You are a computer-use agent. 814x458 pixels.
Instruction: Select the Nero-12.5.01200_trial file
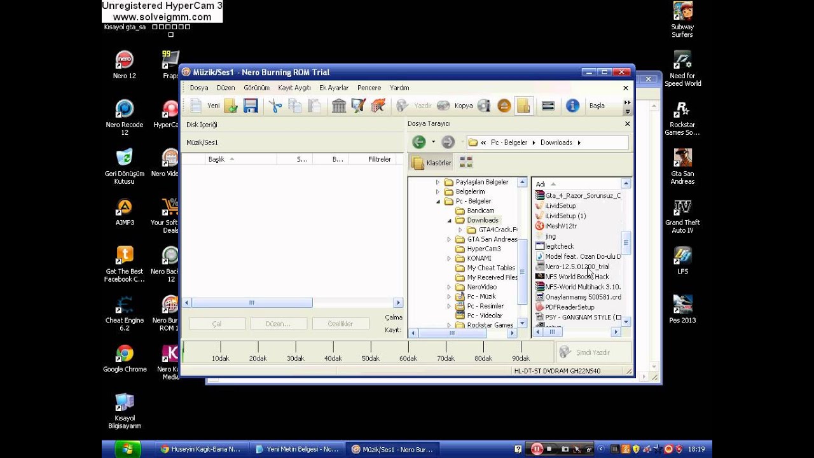pyautogui.click(x=577, y=267)
